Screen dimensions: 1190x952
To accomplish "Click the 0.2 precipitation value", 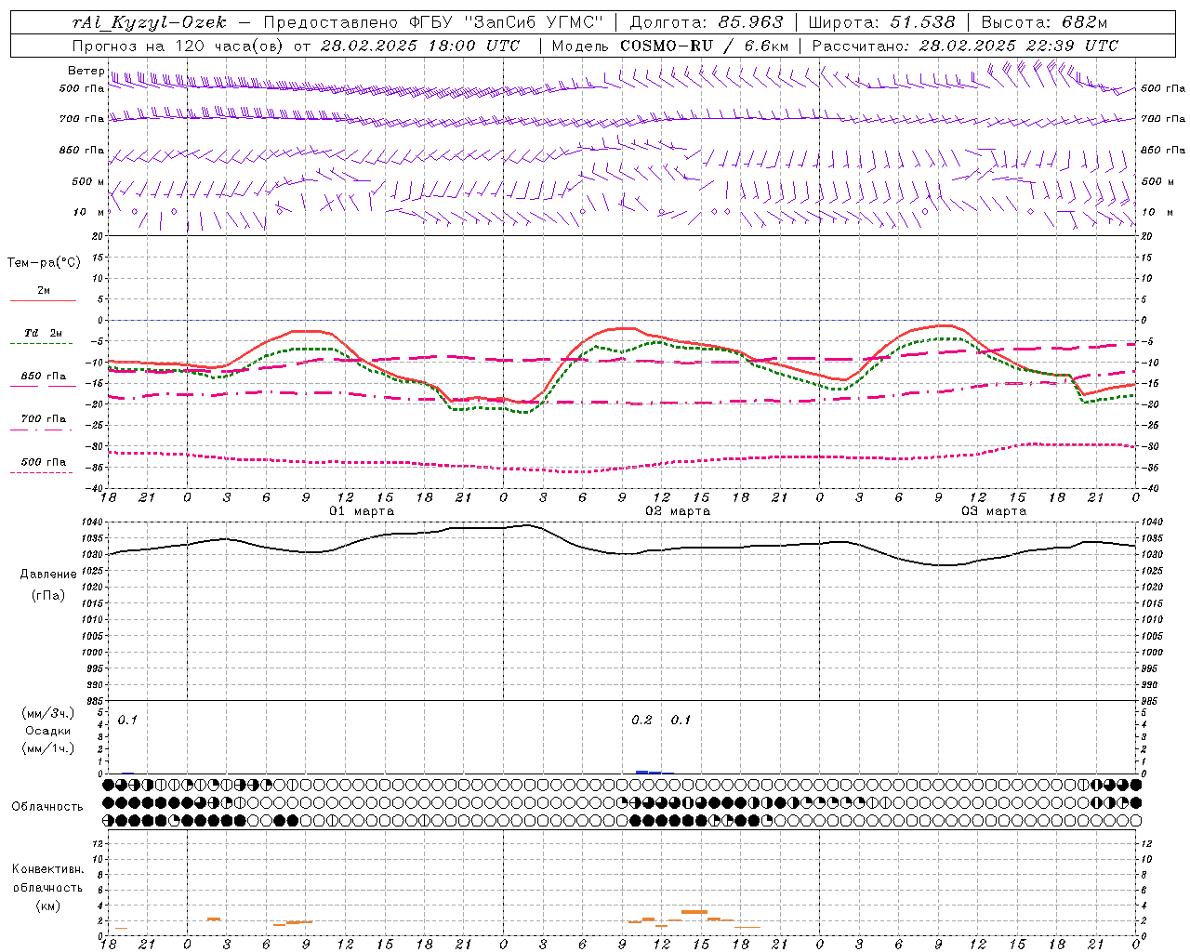I will [x=641, y=721].
